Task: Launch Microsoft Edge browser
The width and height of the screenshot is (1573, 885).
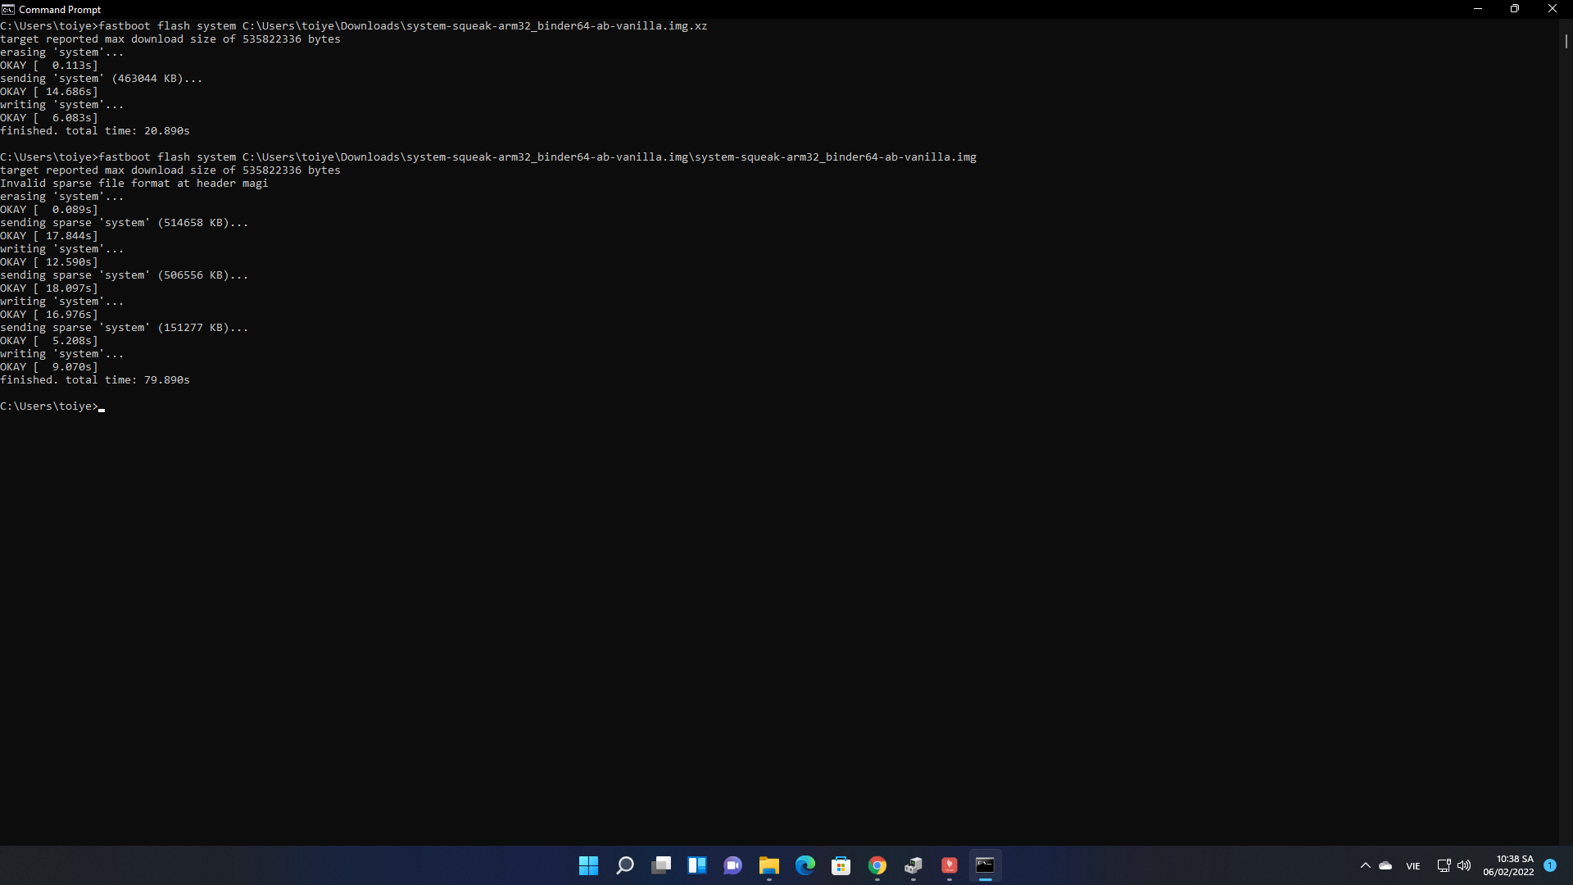Action: click(805, 865)
